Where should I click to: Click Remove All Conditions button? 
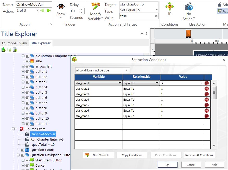click(199, 155)
